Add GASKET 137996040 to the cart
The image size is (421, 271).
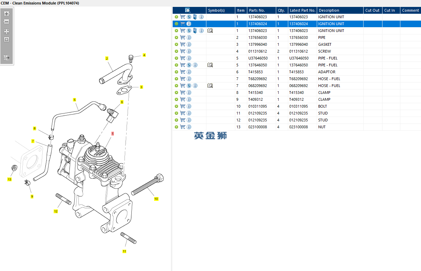tap(183, 44)
